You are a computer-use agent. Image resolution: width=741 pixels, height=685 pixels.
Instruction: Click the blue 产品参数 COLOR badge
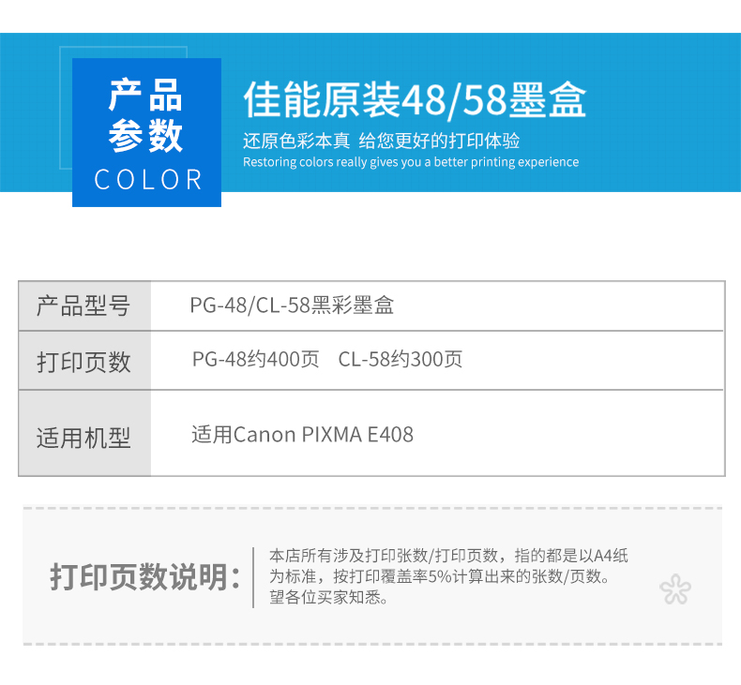(x=147, y=132)
